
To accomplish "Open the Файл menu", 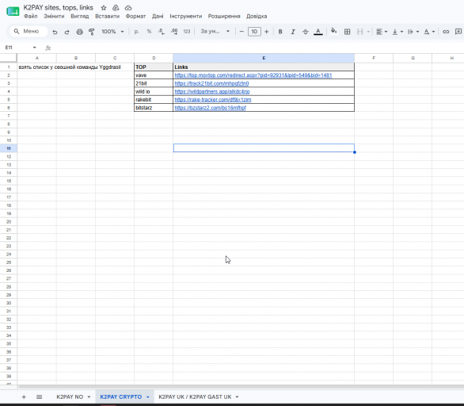I will point(30,17).
